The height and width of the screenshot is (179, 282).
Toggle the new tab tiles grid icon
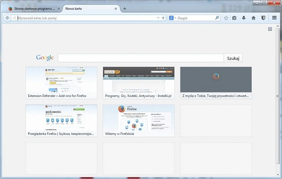pos(270,29)
